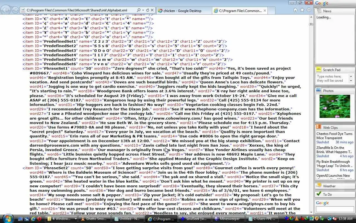Click Scratch Pad scroll up arrow

(x=351, y=76)
